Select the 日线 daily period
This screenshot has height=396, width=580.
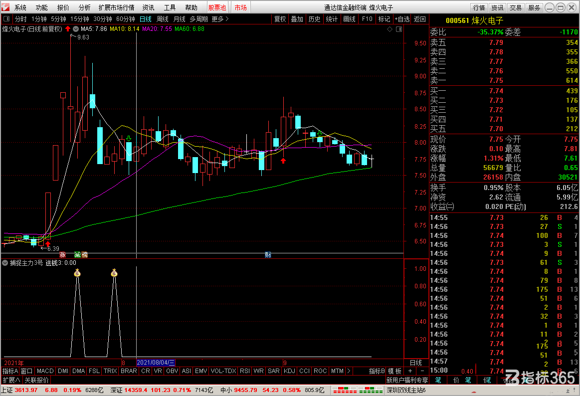[146, 19]
